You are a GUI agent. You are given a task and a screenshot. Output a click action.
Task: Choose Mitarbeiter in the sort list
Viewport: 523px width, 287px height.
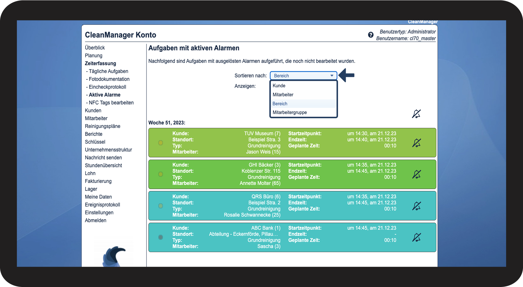(303, 95)
